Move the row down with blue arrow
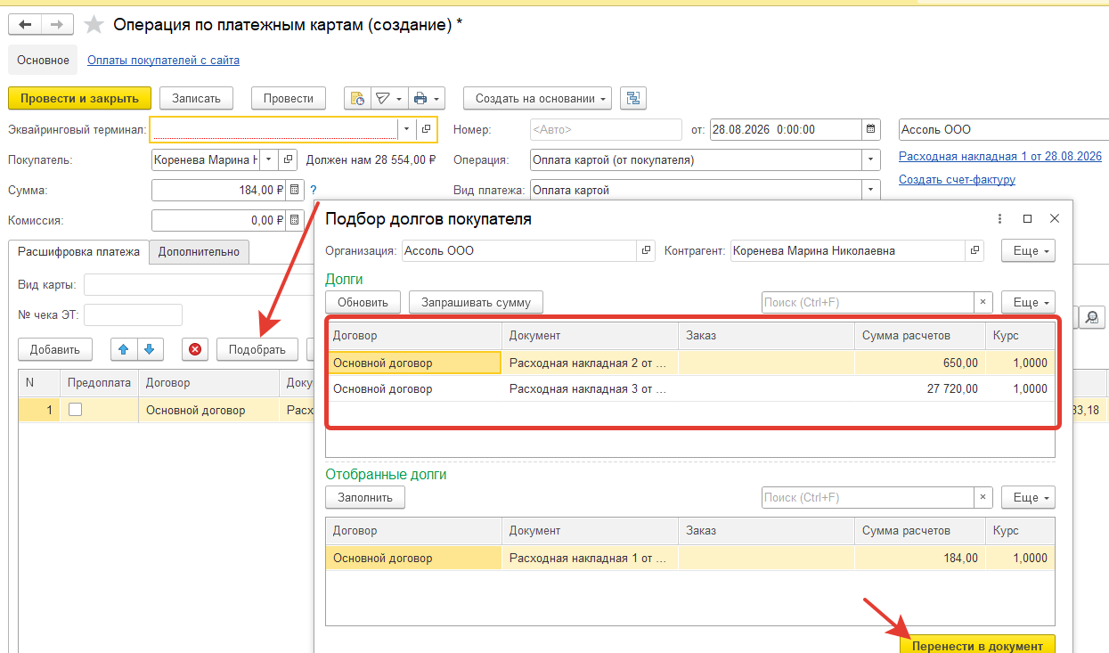Viewport: 1109px width, 653px height. click(x=149, y=349)
